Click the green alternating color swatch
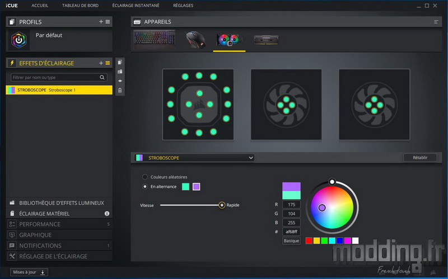448x279 pixels. pyautogui.click(x=185, y=187)
